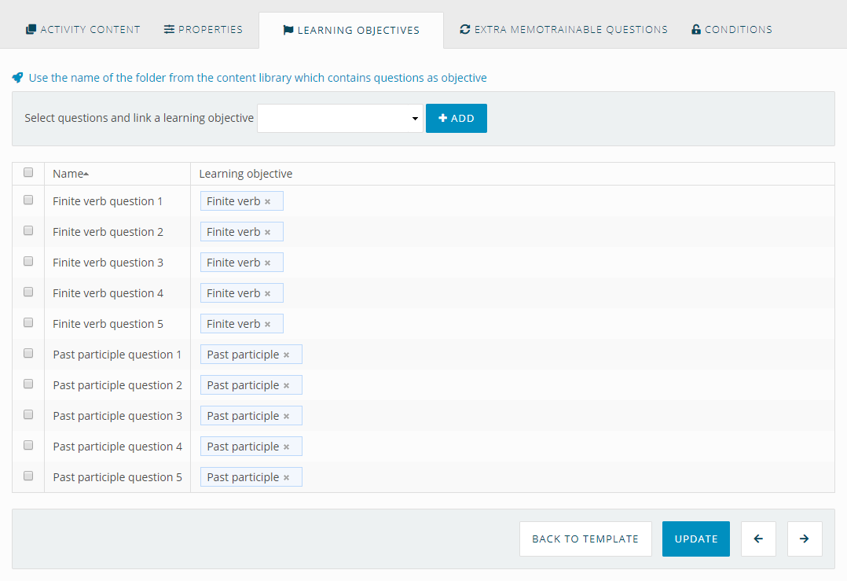The width and height of the screenshot is (847, 581).
Task: Check Past participle question 4 checkbox
Action: 28,445
